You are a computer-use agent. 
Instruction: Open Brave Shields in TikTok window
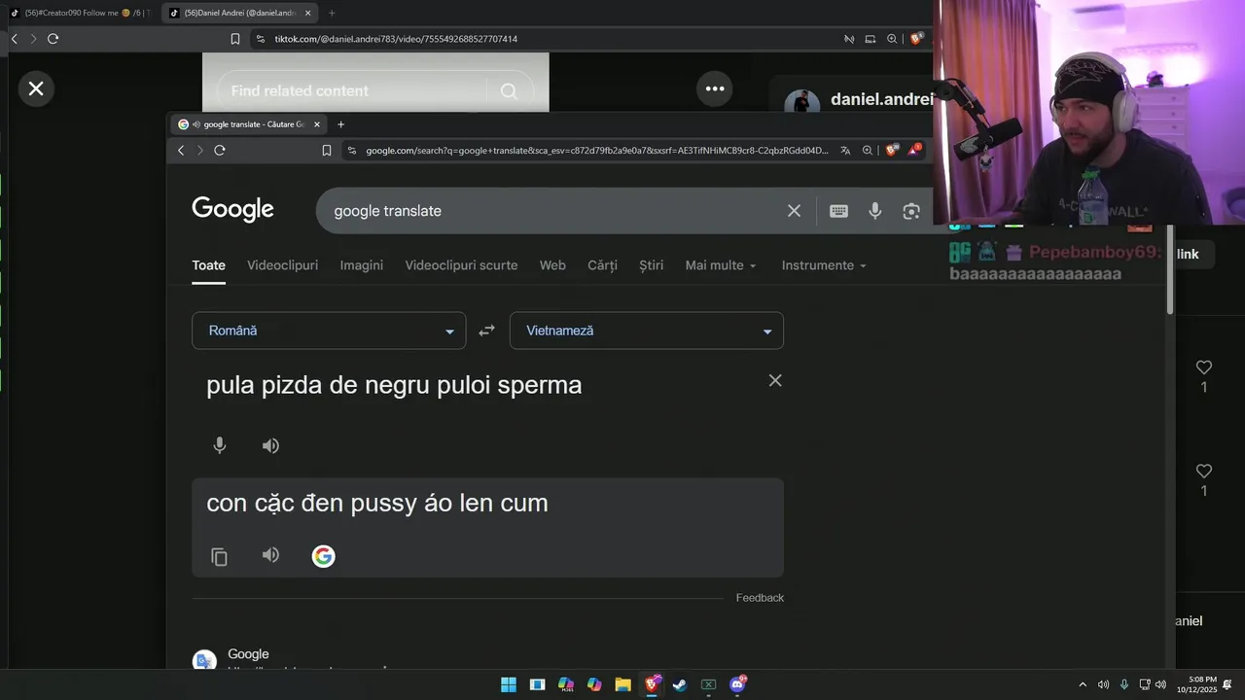916,39
